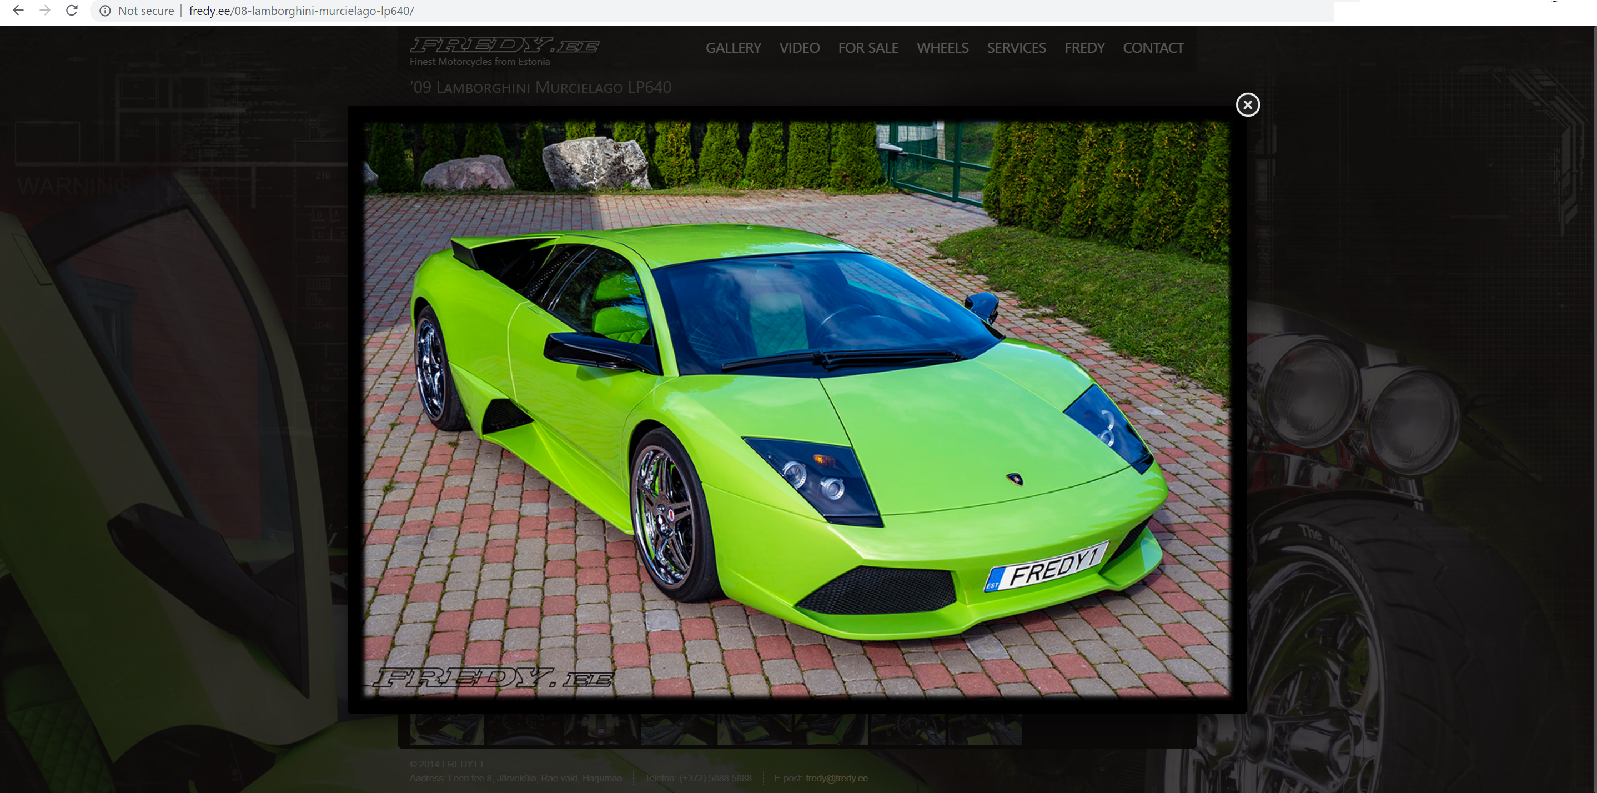The width and height of the screenshot is (1597, 793).
Task: Select the first interior thumbnail
Action: pos(446,729)
